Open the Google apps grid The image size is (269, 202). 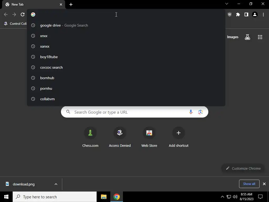click(260, 37)
